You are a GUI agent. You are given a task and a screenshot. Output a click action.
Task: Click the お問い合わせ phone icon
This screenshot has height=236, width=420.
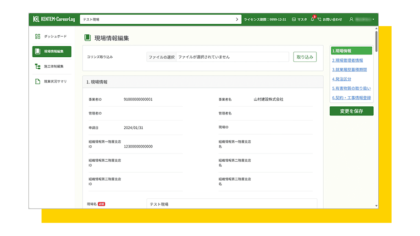point(319,20)
